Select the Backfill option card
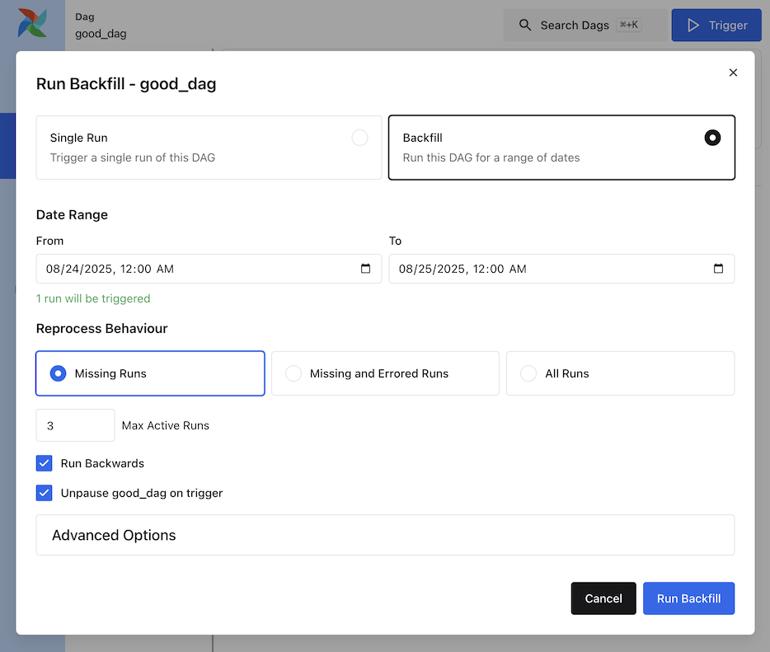Viewport: 770px width, 652px height. (561, 148)
